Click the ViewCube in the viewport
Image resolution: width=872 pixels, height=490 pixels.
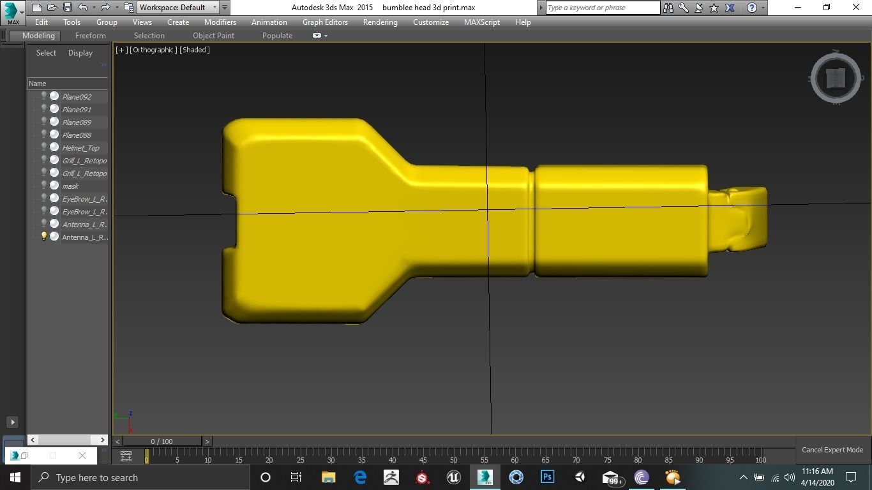836,78
